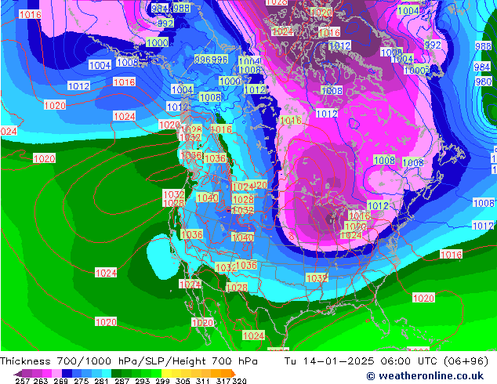This screenshot has height=384, width=497.
Task: Click the legend value "287"
Action: tap(122, 381)
